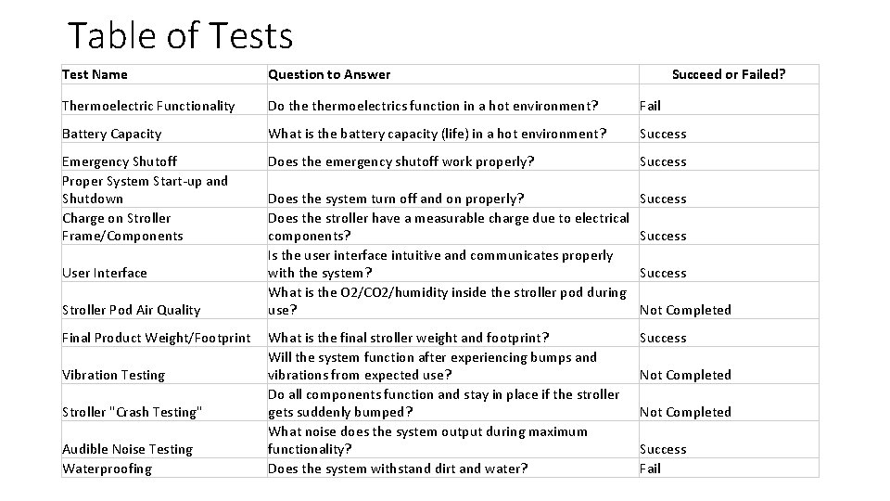Click the 'Fail' result for Thermoelectric Functionality
Viewport: 890px width, 501px height.
(651, 106)
